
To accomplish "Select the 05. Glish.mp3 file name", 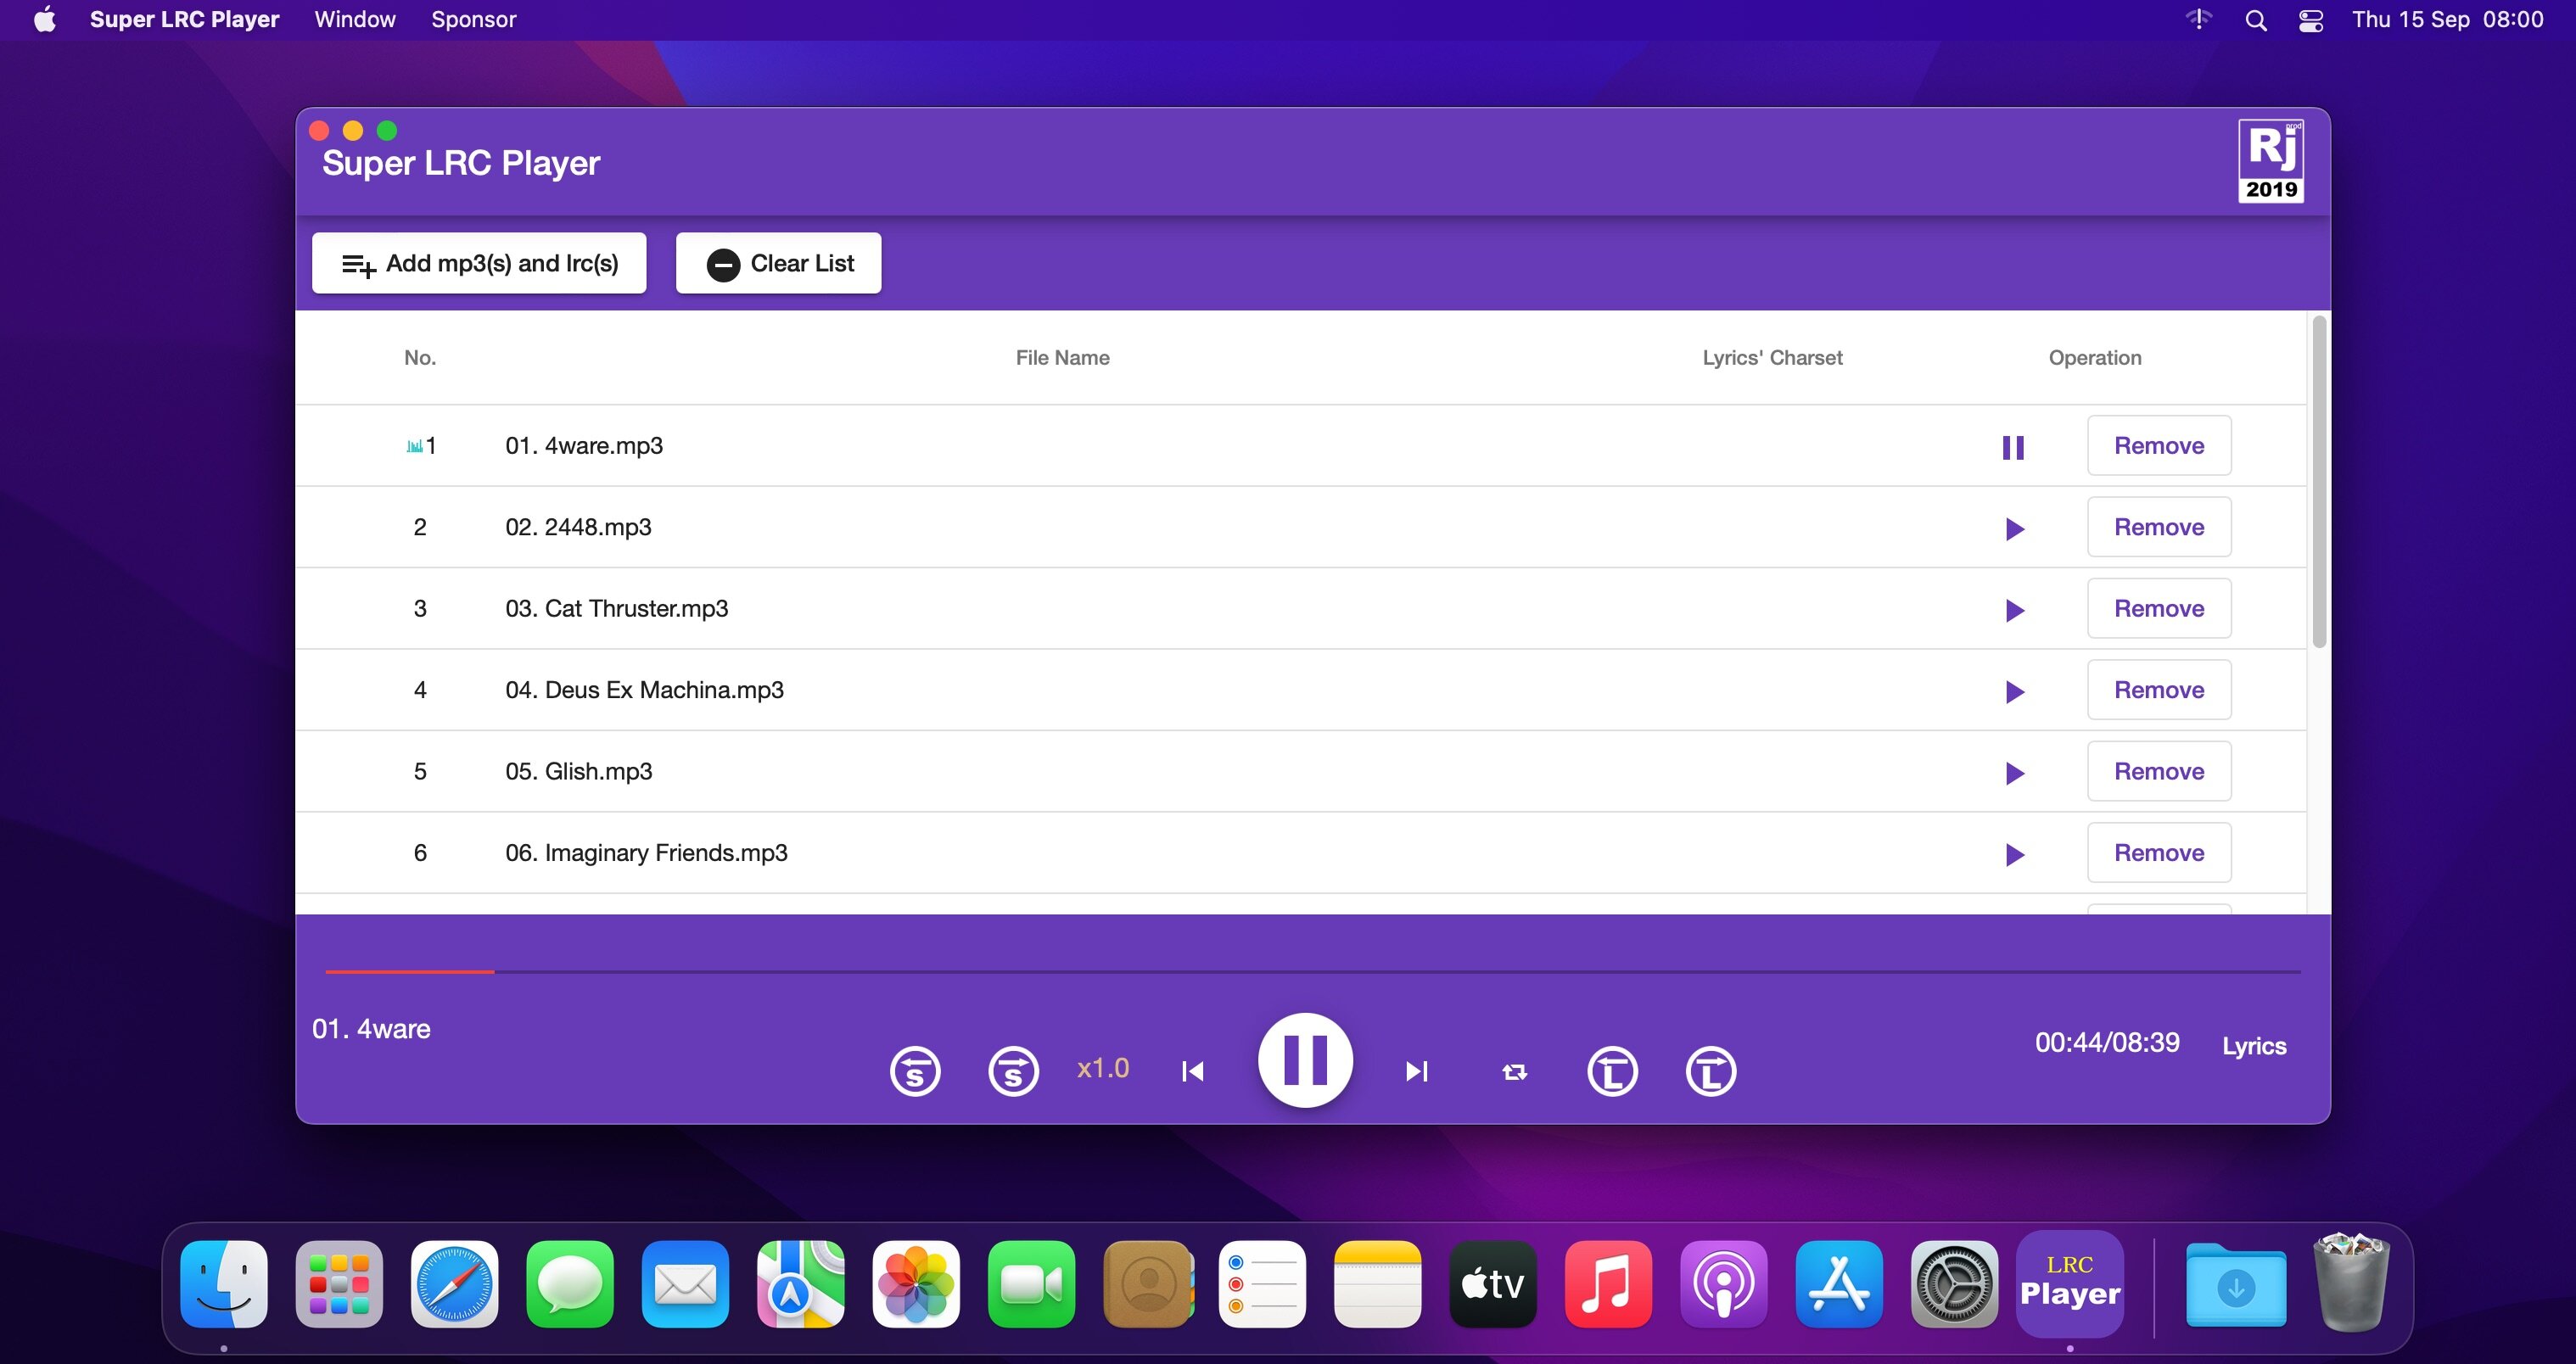I will 578,771.
